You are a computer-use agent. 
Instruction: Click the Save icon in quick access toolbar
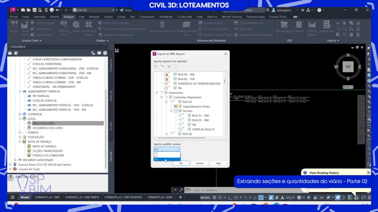click(x=34, y=10)
